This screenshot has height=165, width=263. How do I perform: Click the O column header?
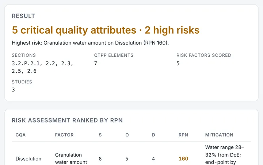point(127,135)
